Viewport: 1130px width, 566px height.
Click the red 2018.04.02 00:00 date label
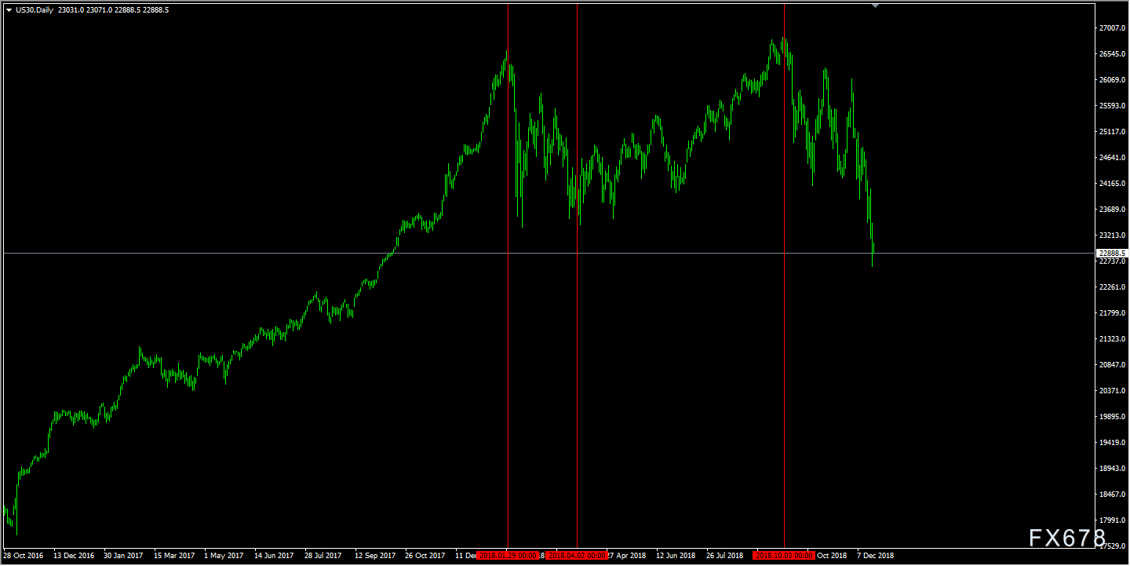click(x=577, y=556)
